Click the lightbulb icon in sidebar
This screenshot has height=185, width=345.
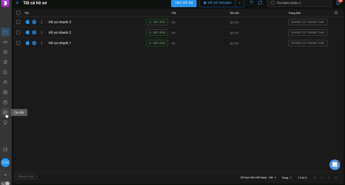click(x=5, y=123)
